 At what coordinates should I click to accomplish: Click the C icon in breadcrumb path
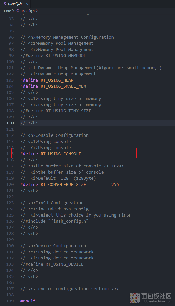click(x=18, y=11)
